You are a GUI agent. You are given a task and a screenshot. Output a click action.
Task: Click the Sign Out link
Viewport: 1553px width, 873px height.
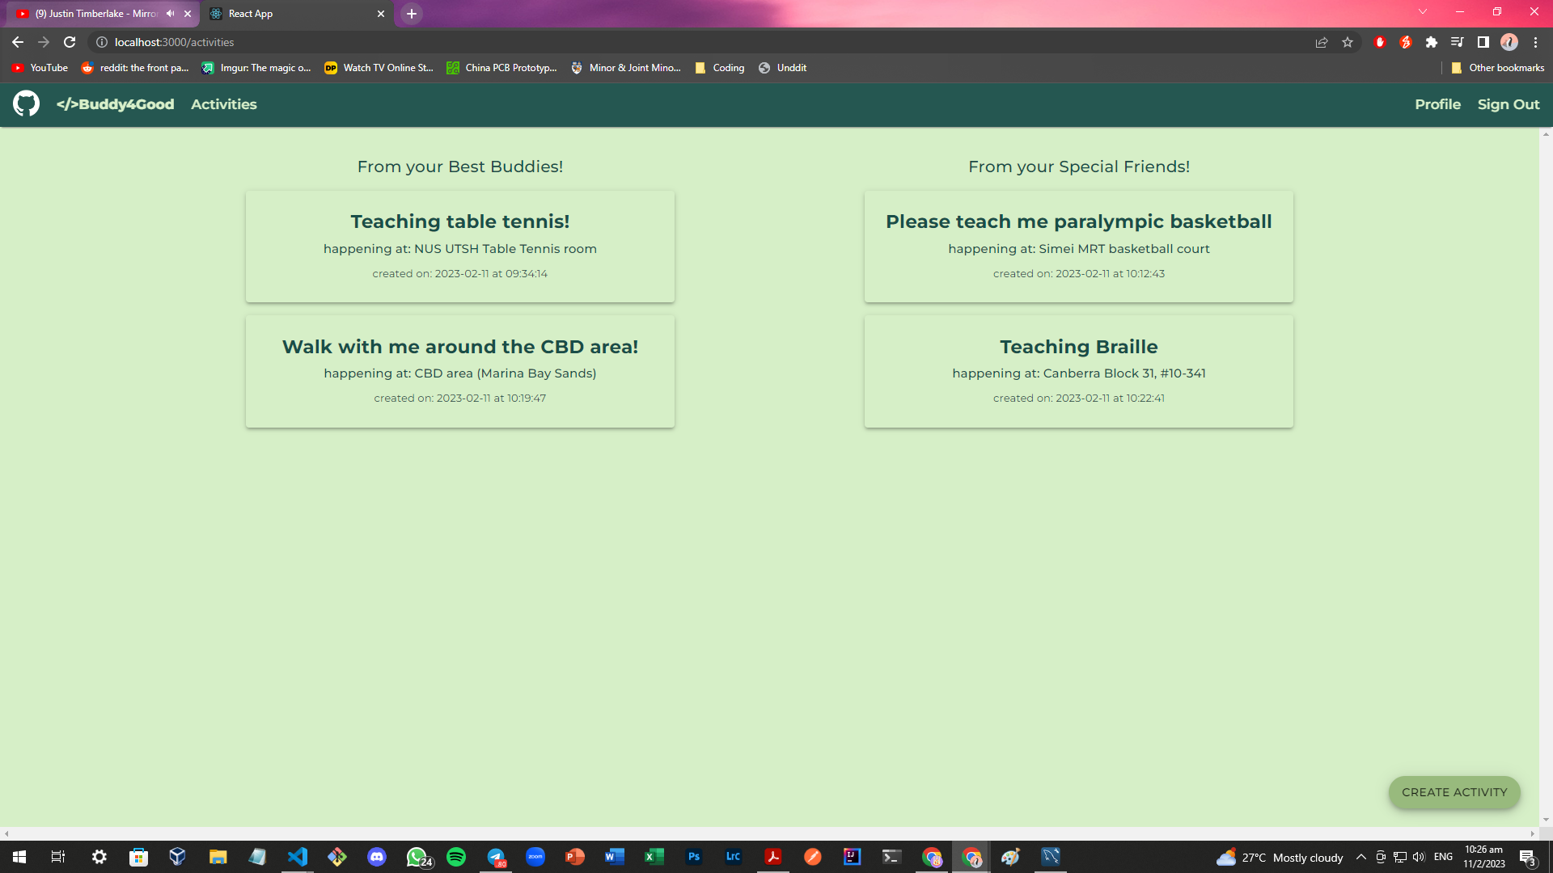point(1508,104)
